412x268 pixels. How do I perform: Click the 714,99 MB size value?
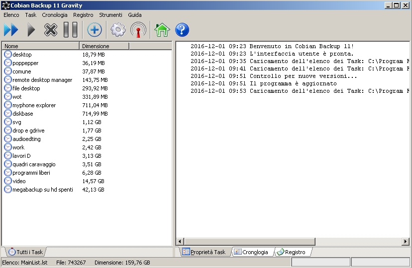[95, 114]
